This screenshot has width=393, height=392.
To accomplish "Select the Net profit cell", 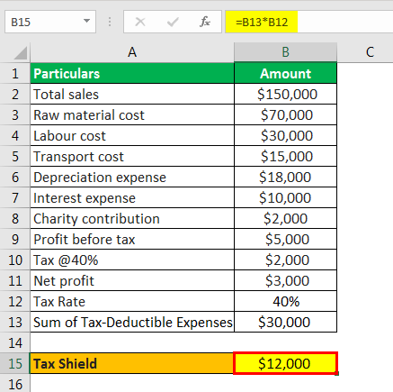I will click(132, 281).
